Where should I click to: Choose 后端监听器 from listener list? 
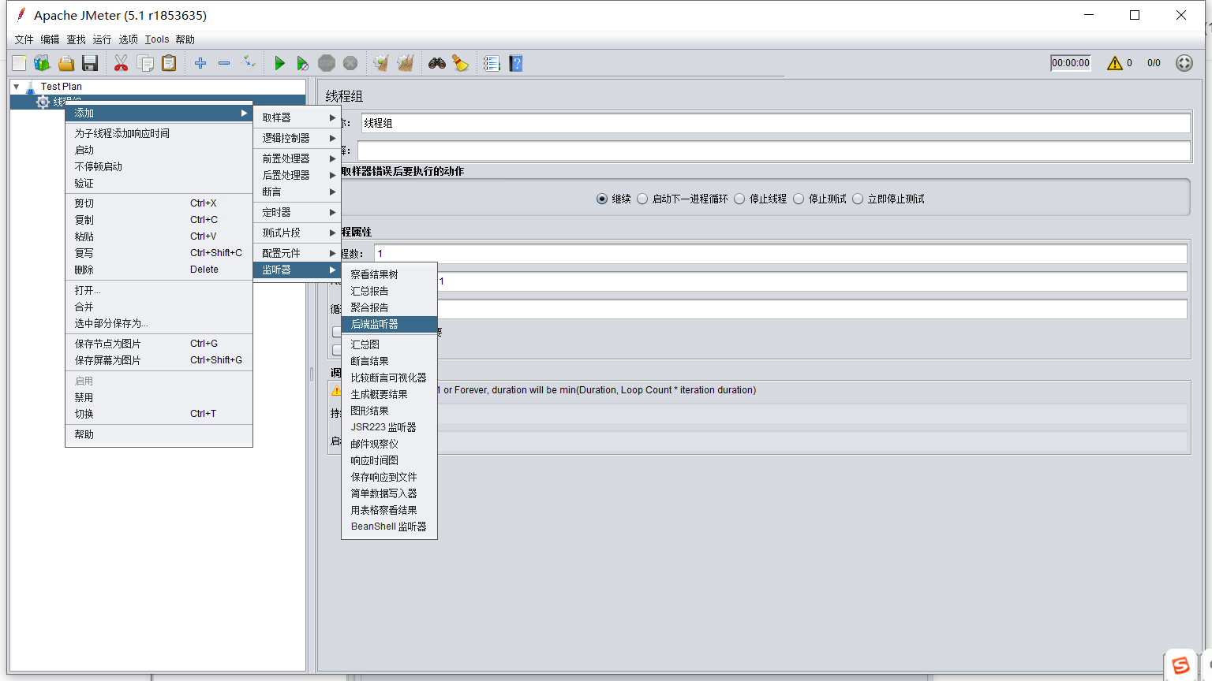click(x=389, y=324)
